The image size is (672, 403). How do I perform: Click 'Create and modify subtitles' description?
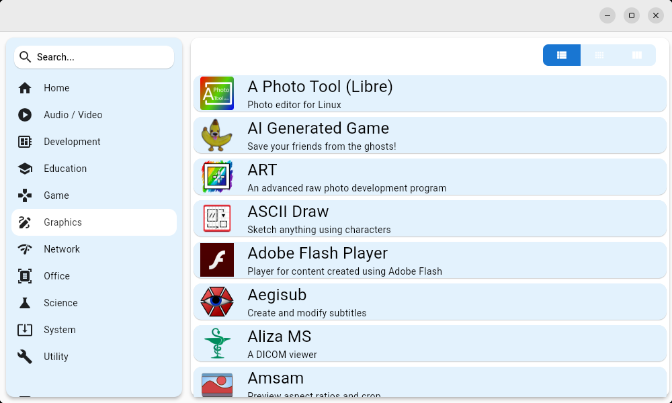click(x=307, y=313)
